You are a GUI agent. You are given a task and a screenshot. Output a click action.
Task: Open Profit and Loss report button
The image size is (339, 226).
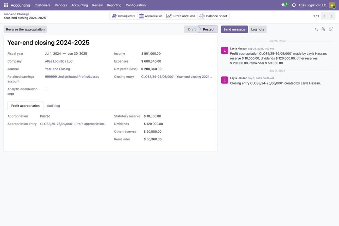[181, 16]
